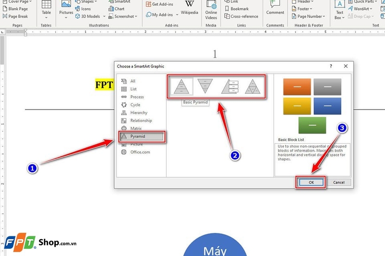Image resolution: width=385 pixels, height=256 pixels.
Task: Open the WordArt dropdown
Action: (x=360, y=9)
